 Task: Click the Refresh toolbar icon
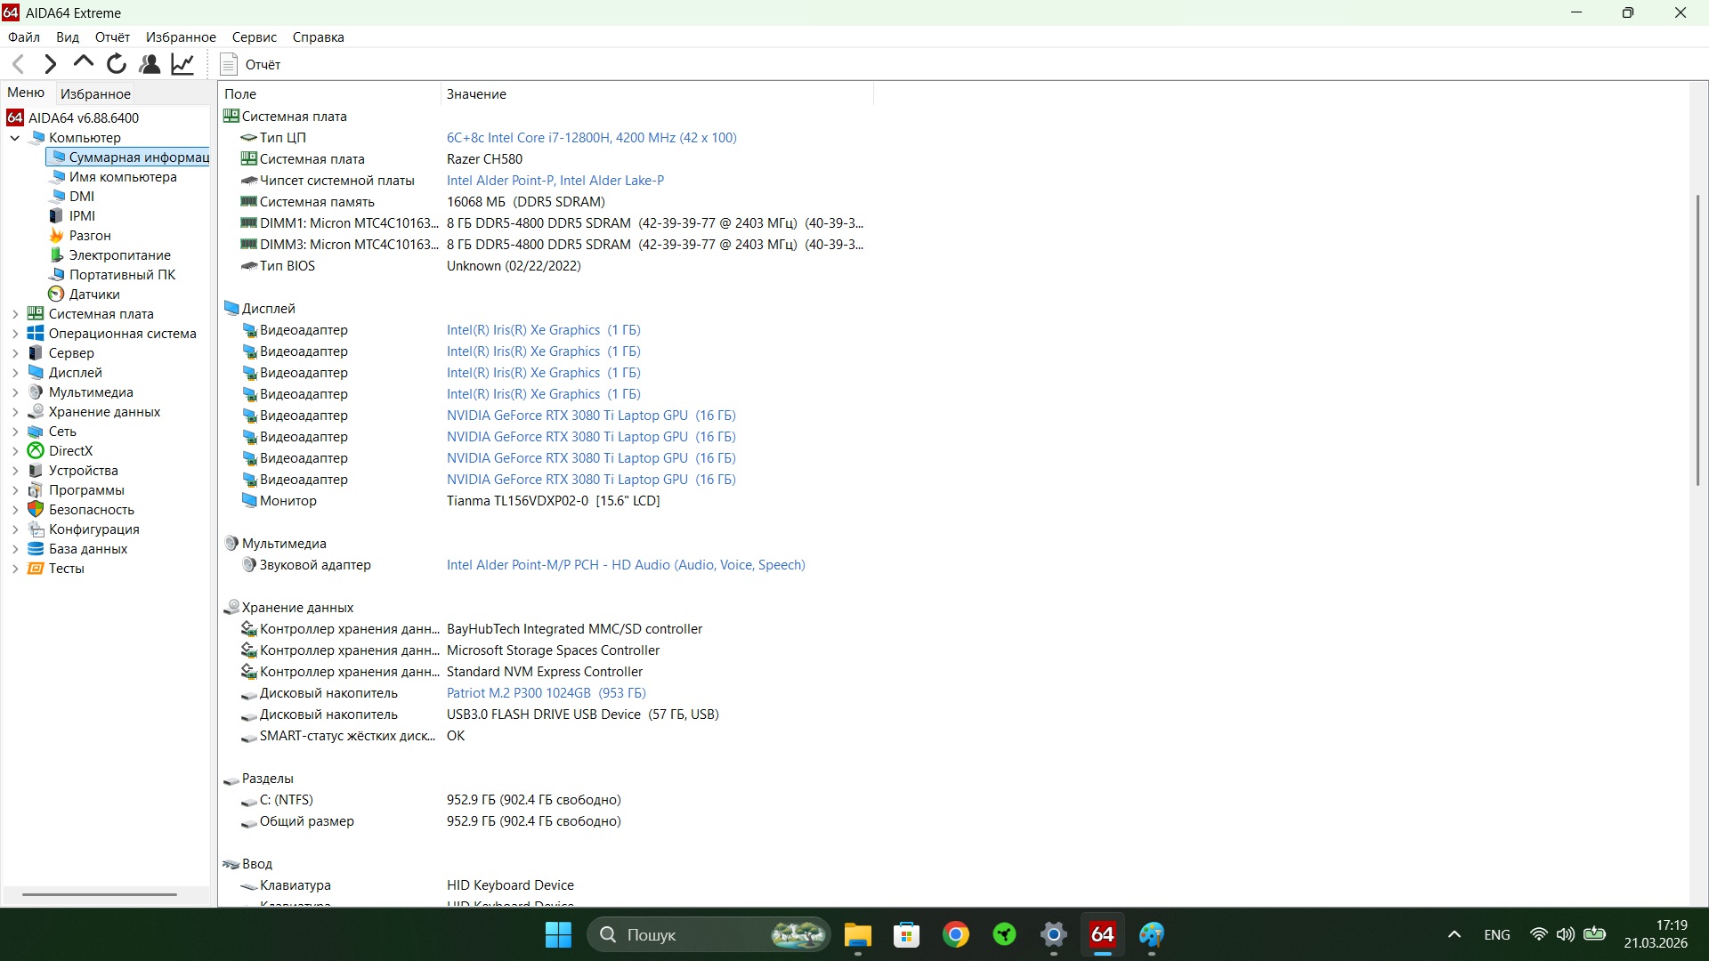(x=117, y=64)
